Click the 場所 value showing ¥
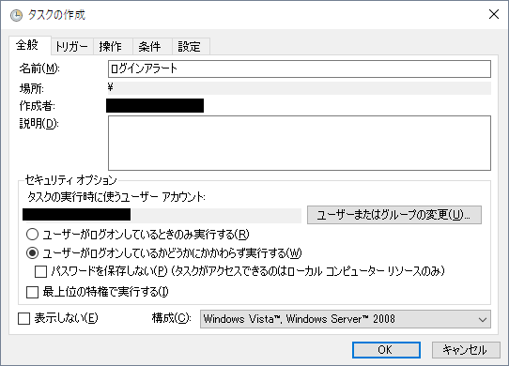This screenshot has width=509, height=366. click(300, 87)
